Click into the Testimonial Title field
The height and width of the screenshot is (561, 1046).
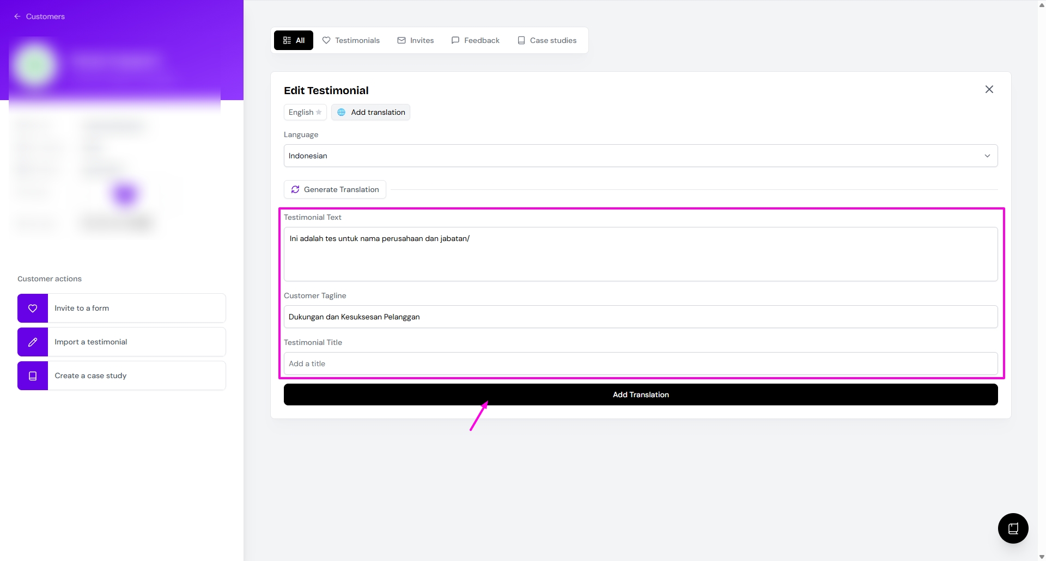tap(640, 363)
